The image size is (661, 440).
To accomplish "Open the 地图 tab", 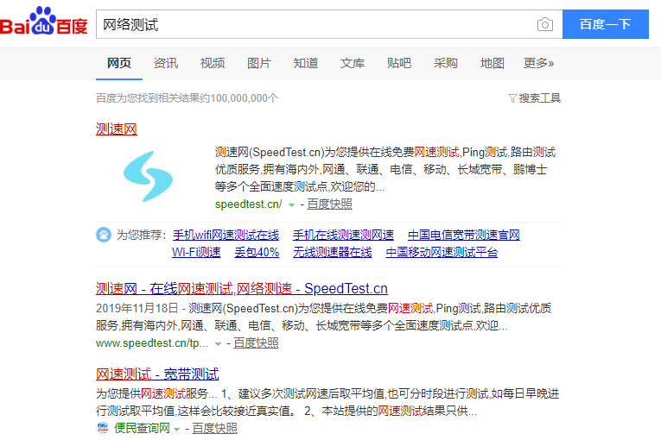I will (493, 63).
